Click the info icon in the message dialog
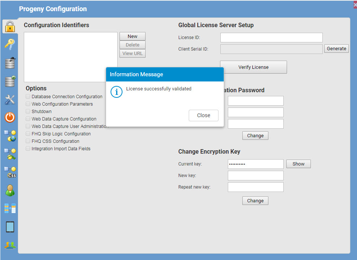 click(117, 92)
